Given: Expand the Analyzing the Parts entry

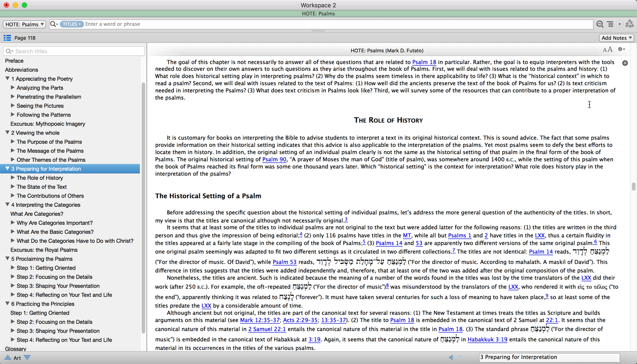Looking at the screenshot, I should [x=13, y=88].
